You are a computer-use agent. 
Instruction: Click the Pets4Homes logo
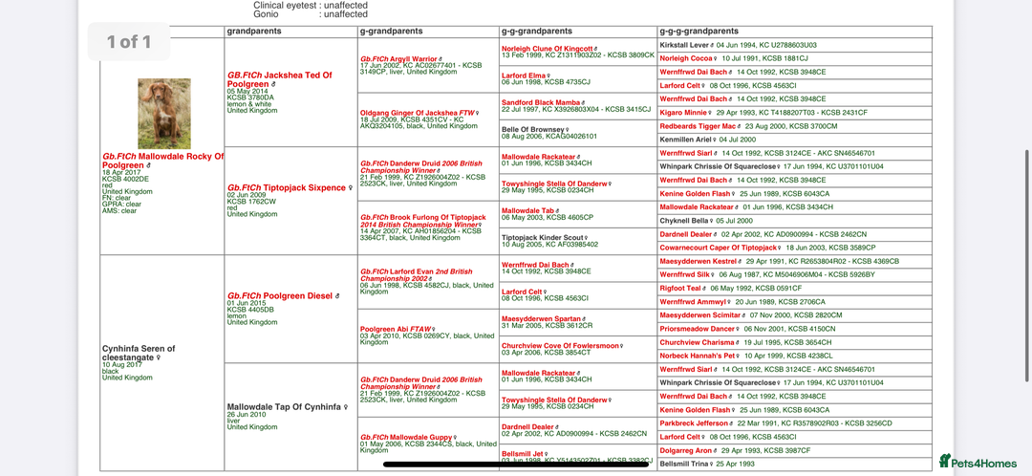[x=978, y=462]
